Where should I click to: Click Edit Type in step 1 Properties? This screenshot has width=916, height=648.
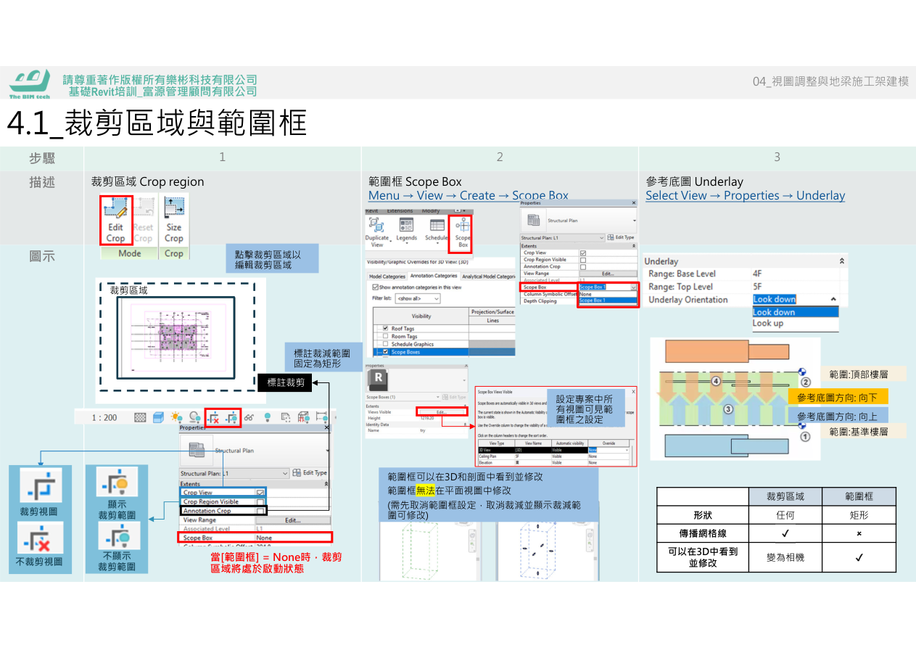pyautogui.click(x=310, y=473)
